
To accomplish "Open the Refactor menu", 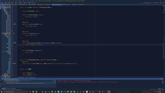I will 20,1.
